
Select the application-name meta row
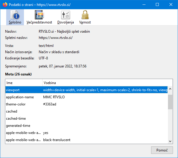pyautogui.click(x=87, y=97)
